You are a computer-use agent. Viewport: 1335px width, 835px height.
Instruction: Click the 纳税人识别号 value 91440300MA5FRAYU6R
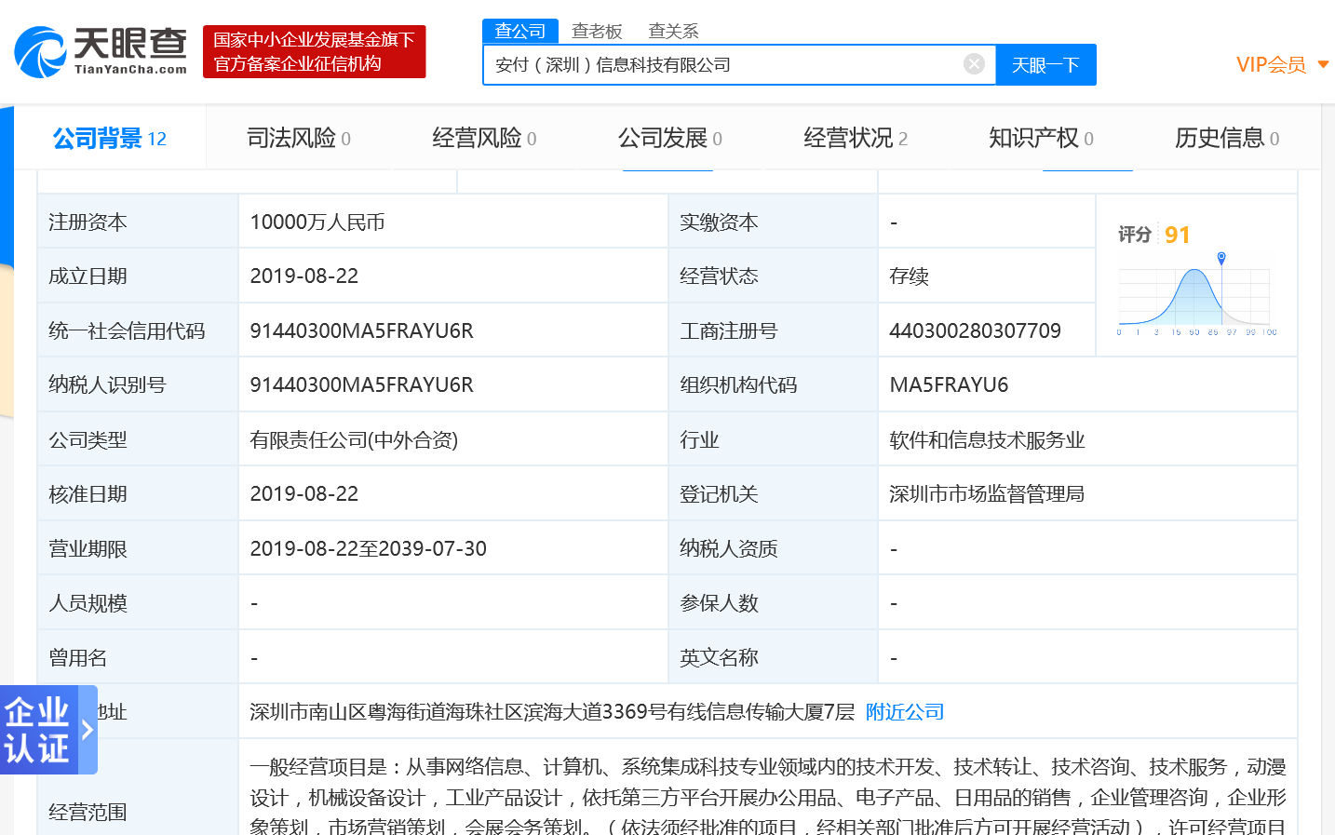[361, 385]
